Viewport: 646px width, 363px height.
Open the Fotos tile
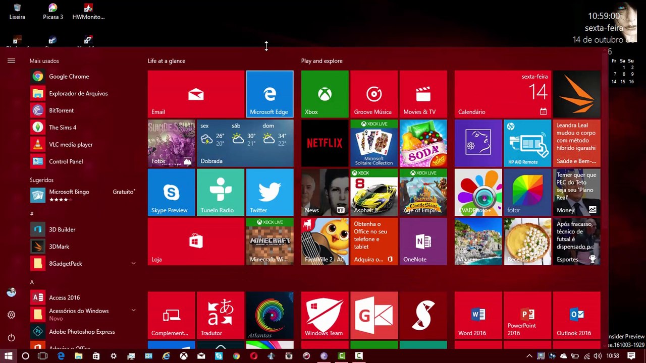[x=172, y=143]
